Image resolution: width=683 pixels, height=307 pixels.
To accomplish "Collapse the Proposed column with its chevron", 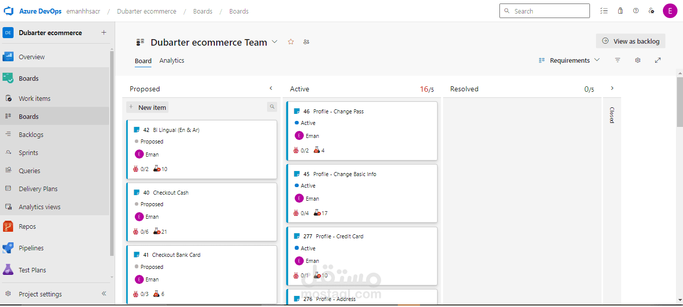I will click(271, 88).
